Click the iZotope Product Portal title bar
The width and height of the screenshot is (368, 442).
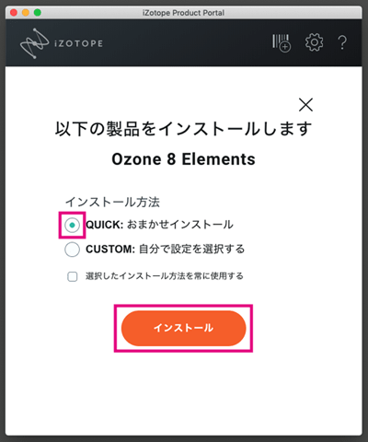(x=183, y=13)
